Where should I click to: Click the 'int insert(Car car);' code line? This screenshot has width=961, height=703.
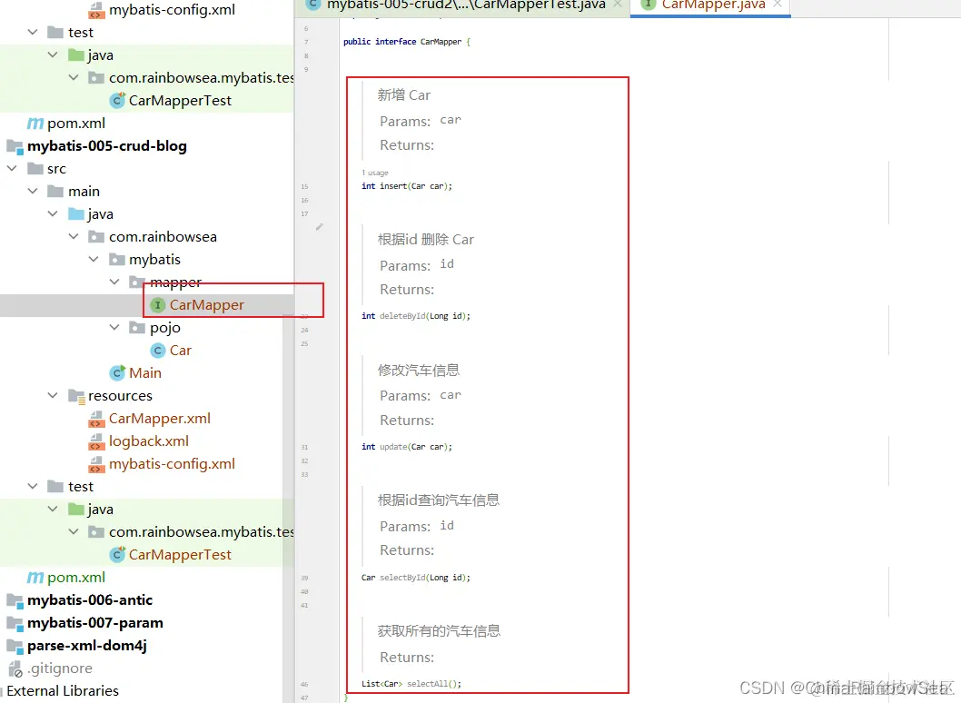[407, 186]
